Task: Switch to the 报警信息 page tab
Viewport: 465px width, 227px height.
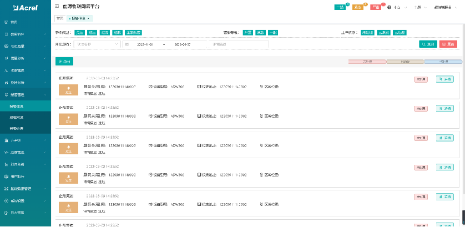Action: [79, 18]
